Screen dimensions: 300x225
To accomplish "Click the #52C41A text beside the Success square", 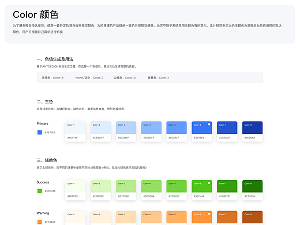I will 50,191.
